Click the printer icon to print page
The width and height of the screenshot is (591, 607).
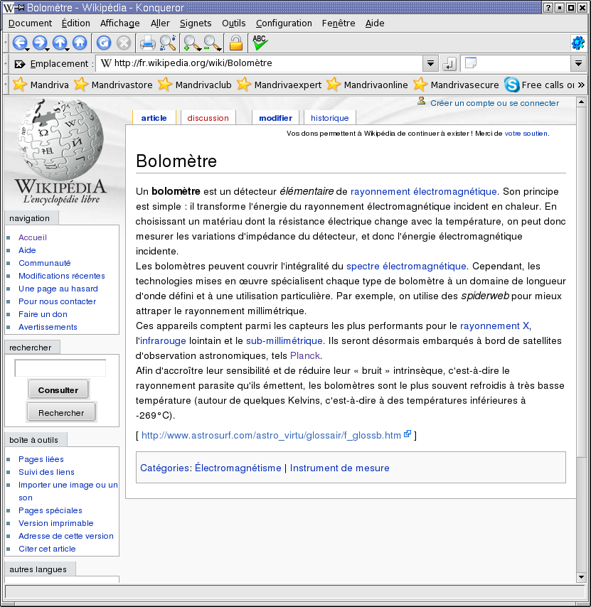[x=147, y=43]
